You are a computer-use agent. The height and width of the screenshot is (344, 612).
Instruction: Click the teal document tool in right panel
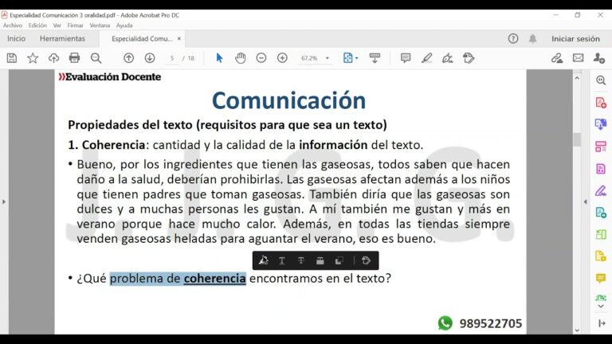(x=601, y=213)
